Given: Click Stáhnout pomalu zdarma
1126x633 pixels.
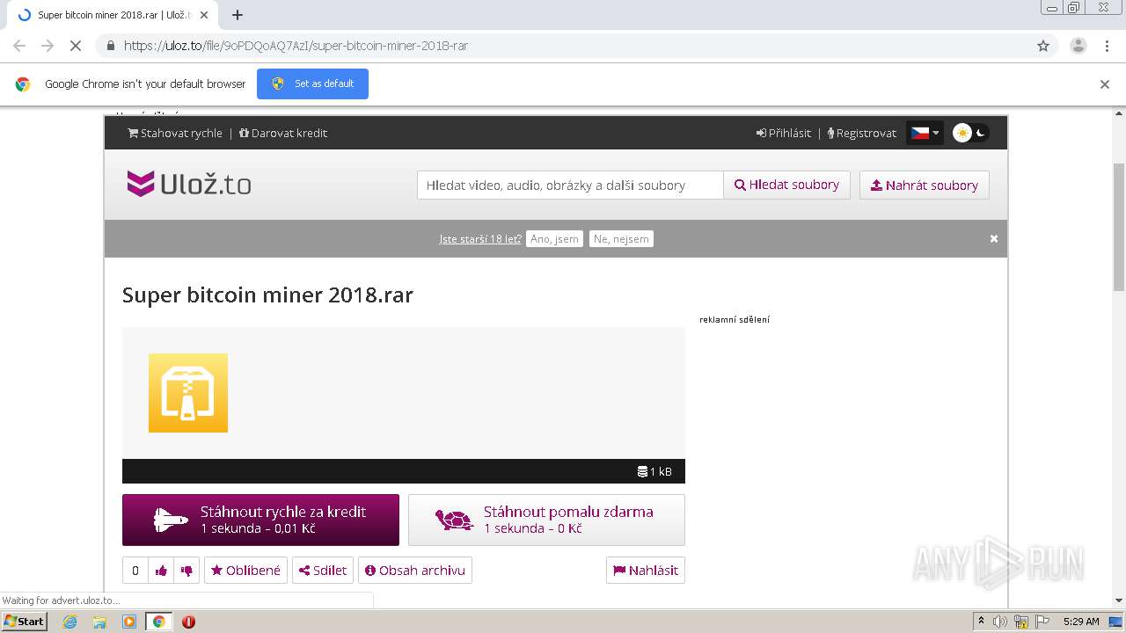Looking at the screenshot, I should [546, 520].
